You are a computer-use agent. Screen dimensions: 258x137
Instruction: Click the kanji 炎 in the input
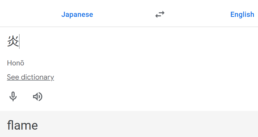(13, 41)
